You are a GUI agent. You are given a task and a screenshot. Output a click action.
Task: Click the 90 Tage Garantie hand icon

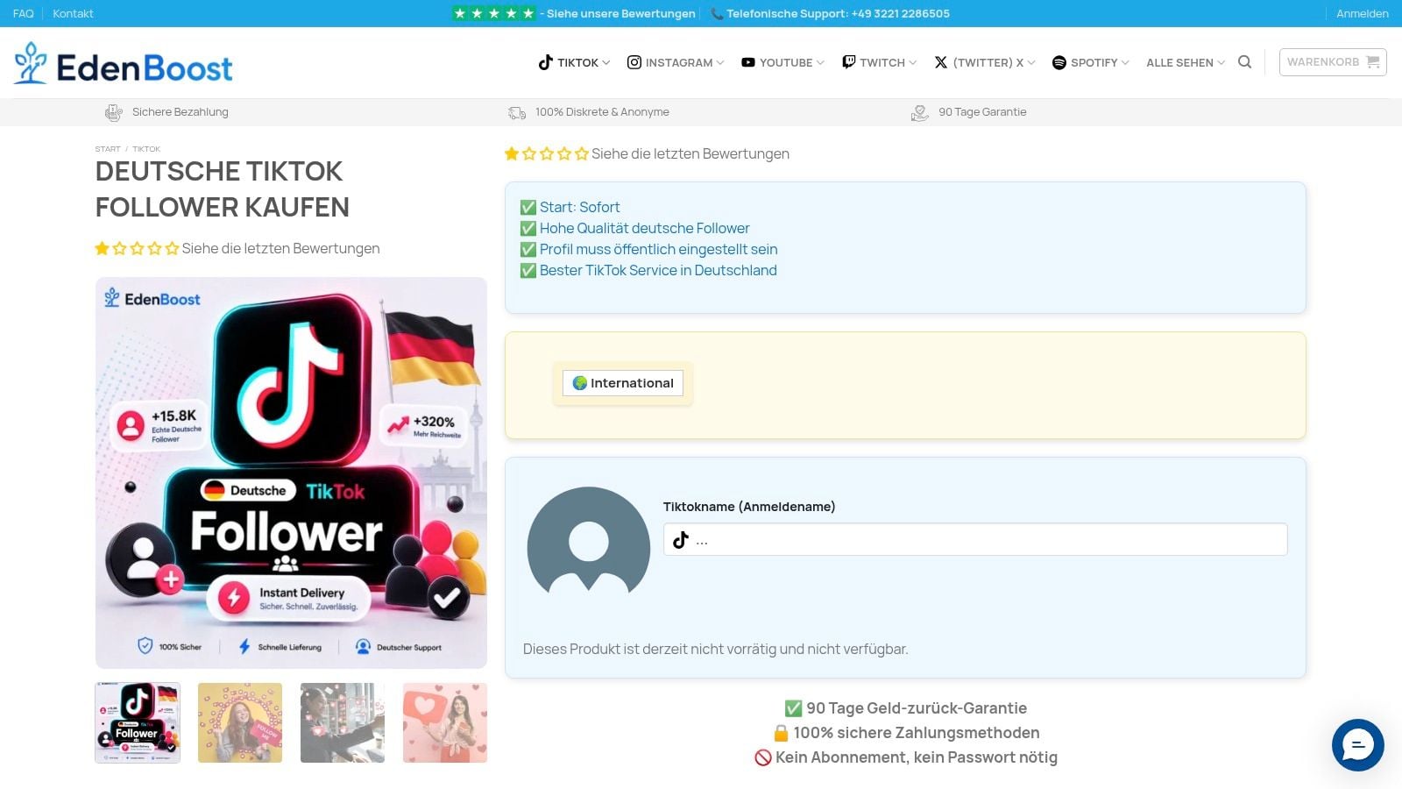pos(920,112)
